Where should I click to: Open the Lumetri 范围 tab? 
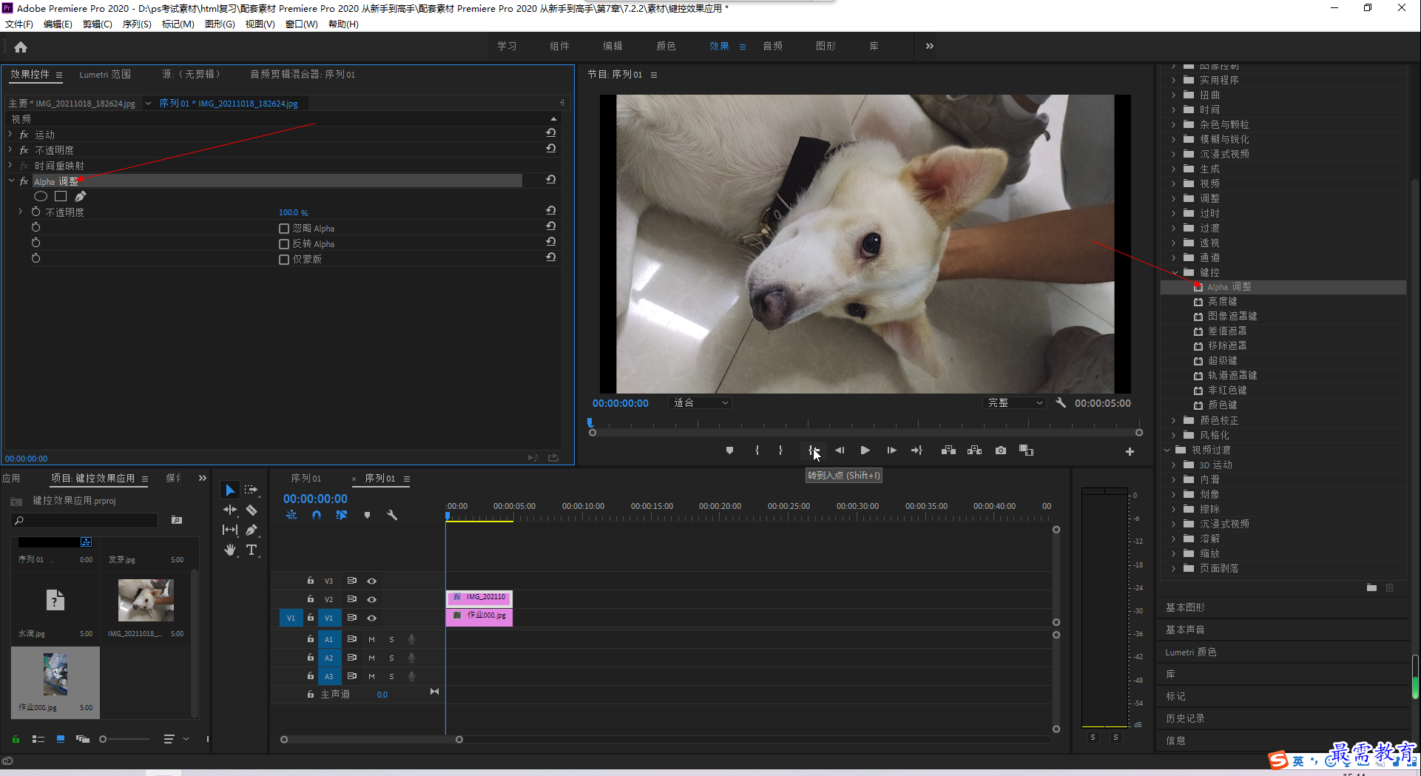(105, 75)
